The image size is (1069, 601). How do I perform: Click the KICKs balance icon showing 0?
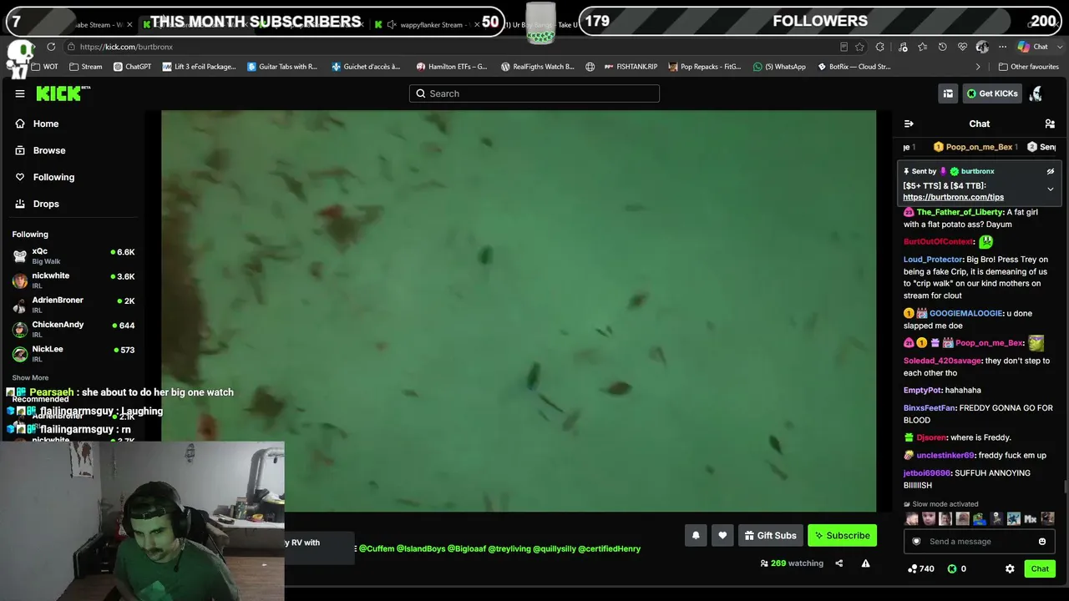coord(957,569)
